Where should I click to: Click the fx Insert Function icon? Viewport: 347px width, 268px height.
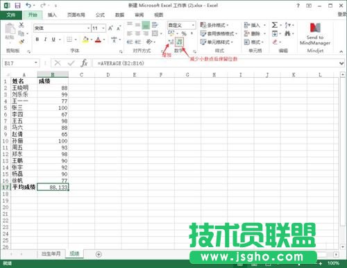(84, 62)
